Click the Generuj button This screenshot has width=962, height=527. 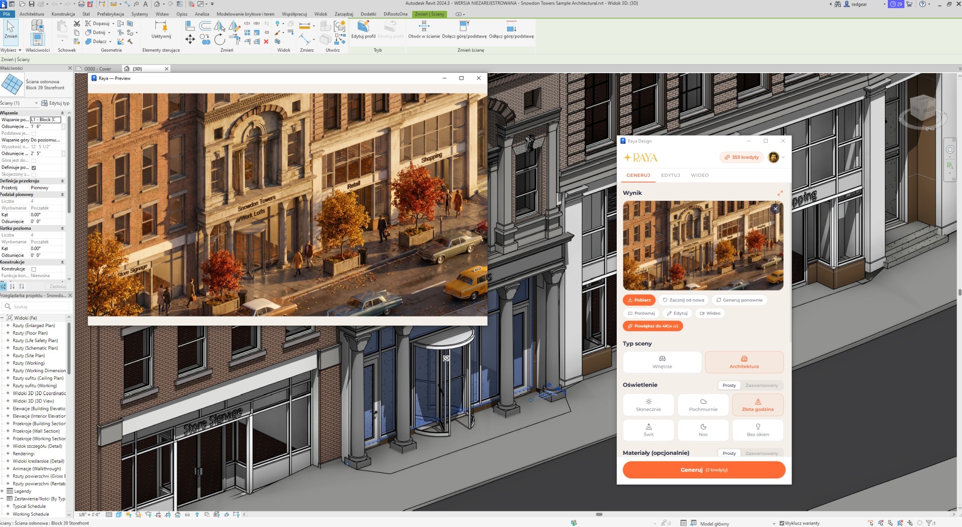703,470
